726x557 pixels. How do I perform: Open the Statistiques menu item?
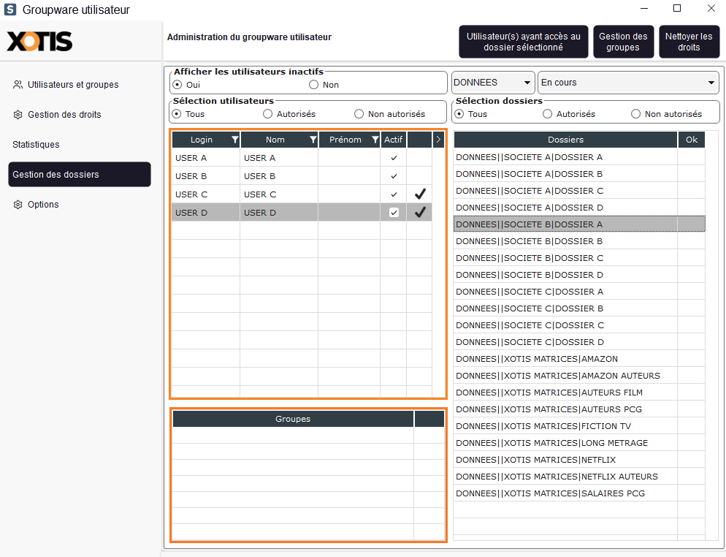pyautogui.click(x=36, y=145)
